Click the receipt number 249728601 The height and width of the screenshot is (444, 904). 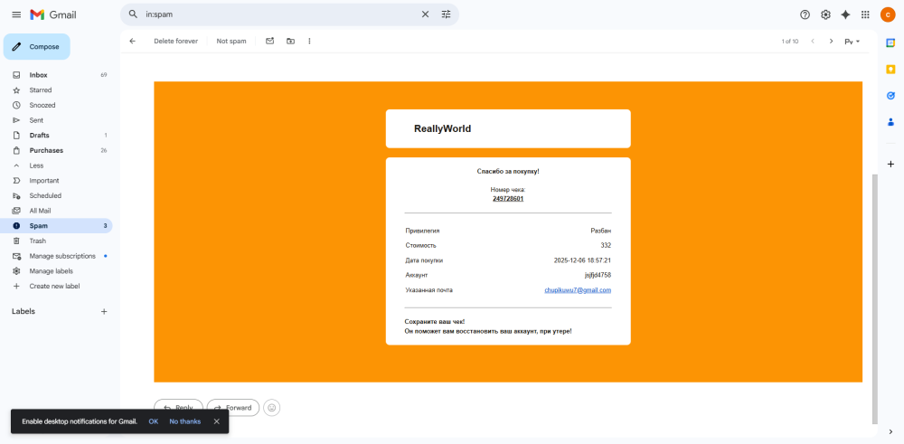(x=508, y=198)
